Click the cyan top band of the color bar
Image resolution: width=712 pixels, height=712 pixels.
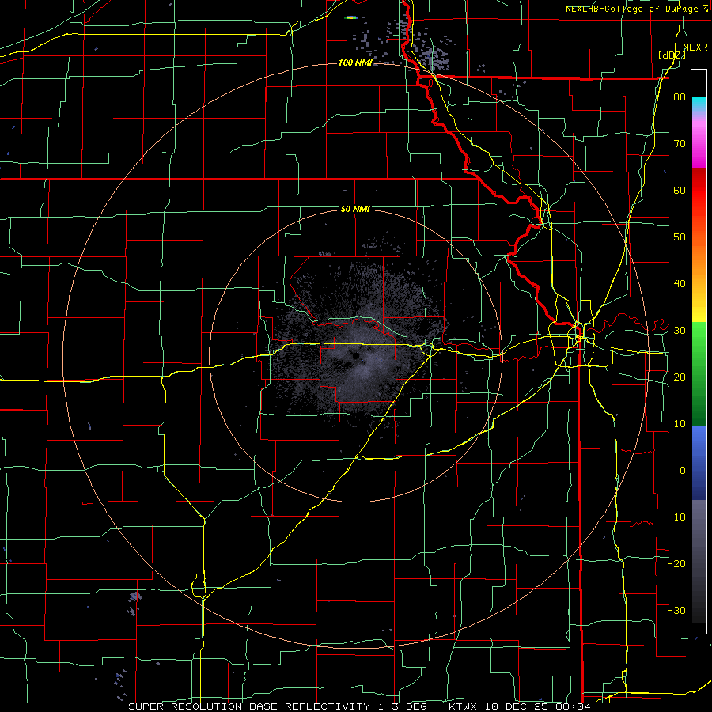[699, 104]
